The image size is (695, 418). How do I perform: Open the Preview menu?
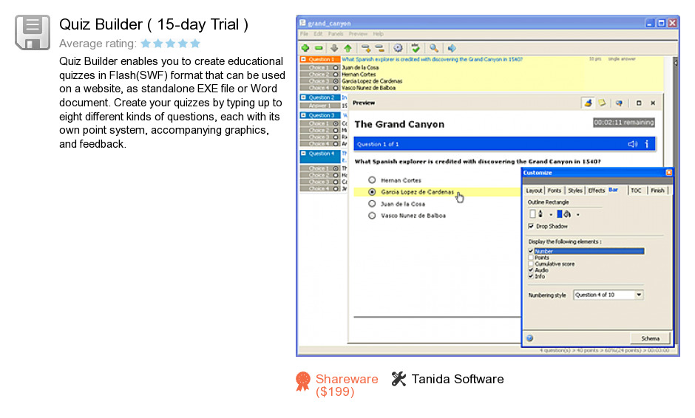[358, 34]
